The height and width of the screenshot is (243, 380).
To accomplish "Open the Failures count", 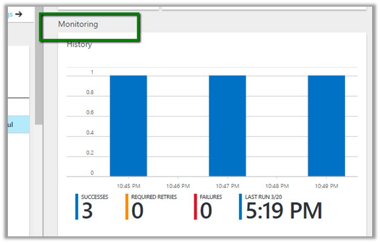I will 207,211.
